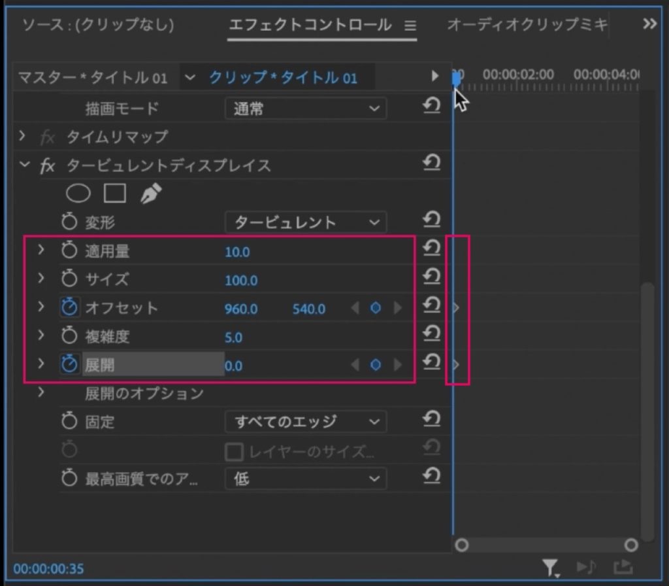Image resolution: width=669 pixels, height=586 pixels.
Task: Click the オフセット Y value 540.0
Action: tap(309, 309)
